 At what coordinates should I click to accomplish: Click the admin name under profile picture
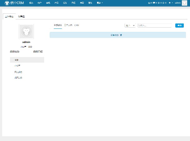click(x=26, y=42)
